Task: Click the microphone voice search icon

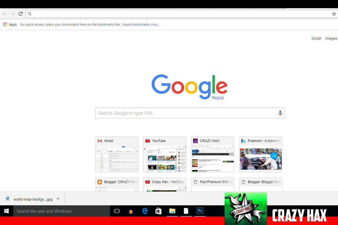Action: 280,113
